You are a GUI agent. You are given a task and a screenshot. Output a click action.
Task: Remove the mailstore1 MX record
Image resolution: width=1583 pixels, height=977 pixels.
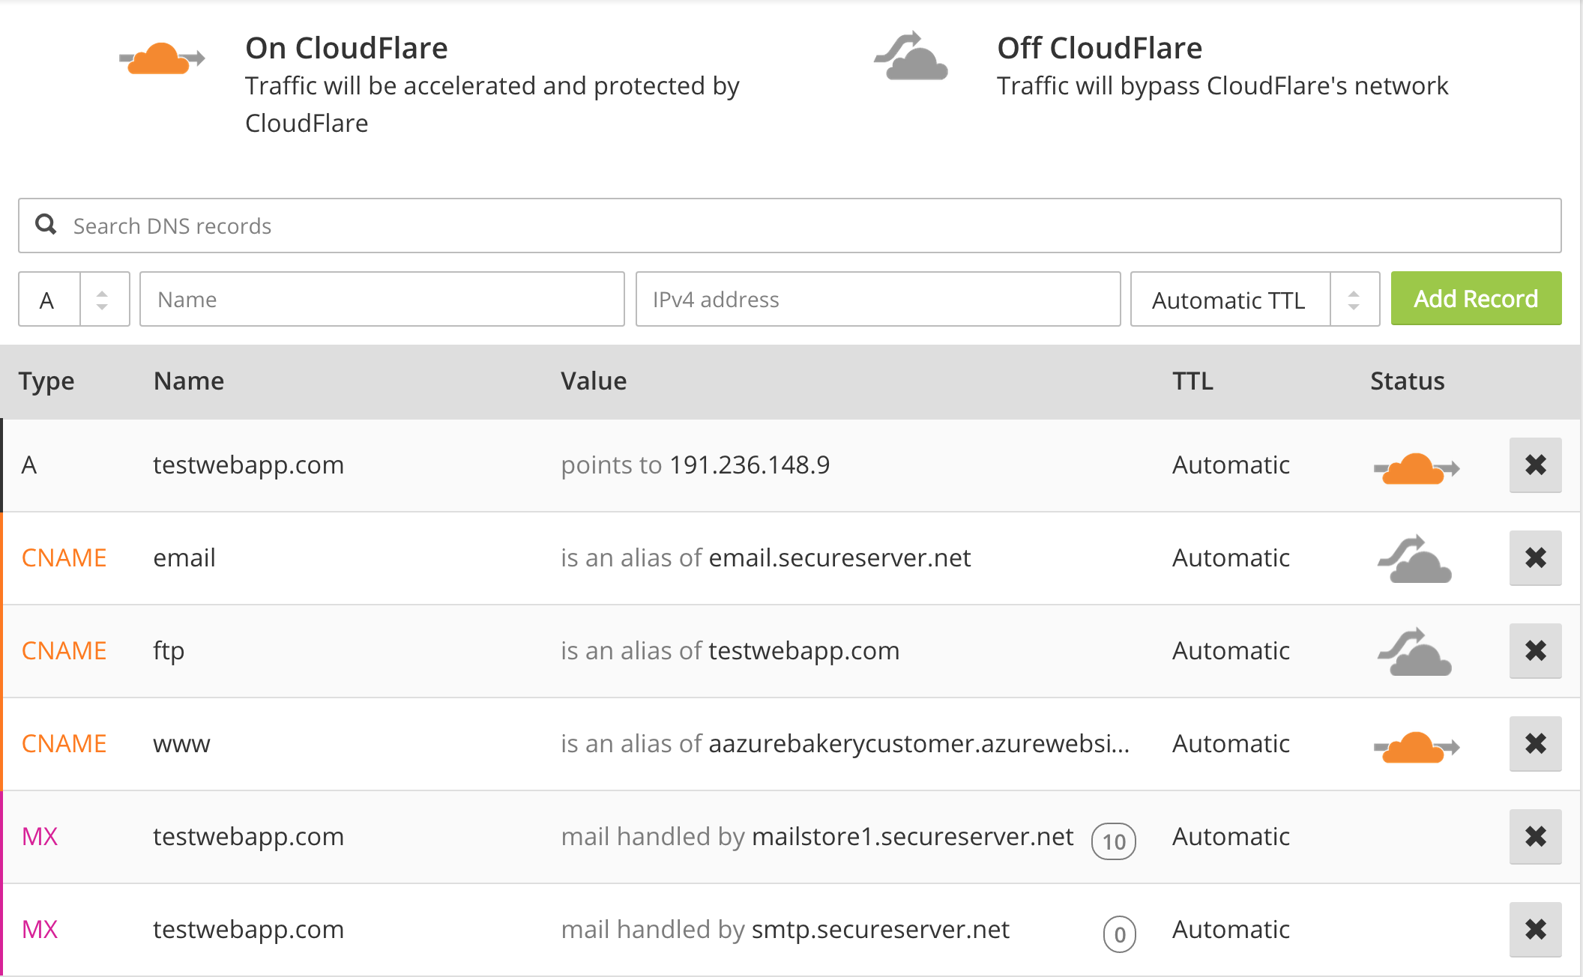(x=1535, y=837)
